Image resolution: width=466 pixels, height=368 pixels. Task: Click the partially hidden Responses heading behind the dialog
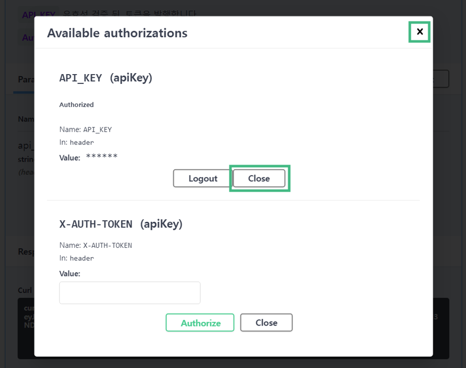[26, 251]
